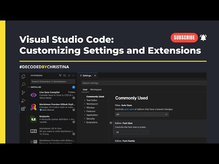The width and height of the screenshot is (219, 164).
Task: Click the Markdown All in One extension icon
Action: point(33,131)
